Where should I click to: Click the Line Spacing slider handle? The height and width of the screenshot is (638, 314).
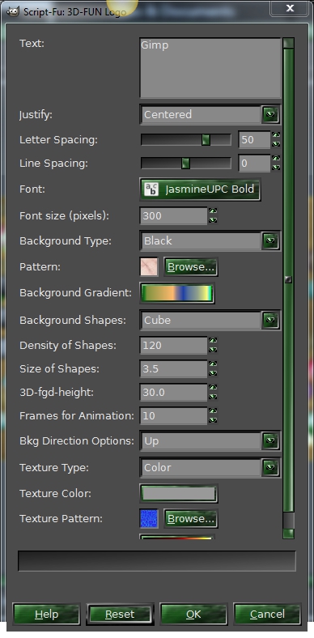point(185,164)
